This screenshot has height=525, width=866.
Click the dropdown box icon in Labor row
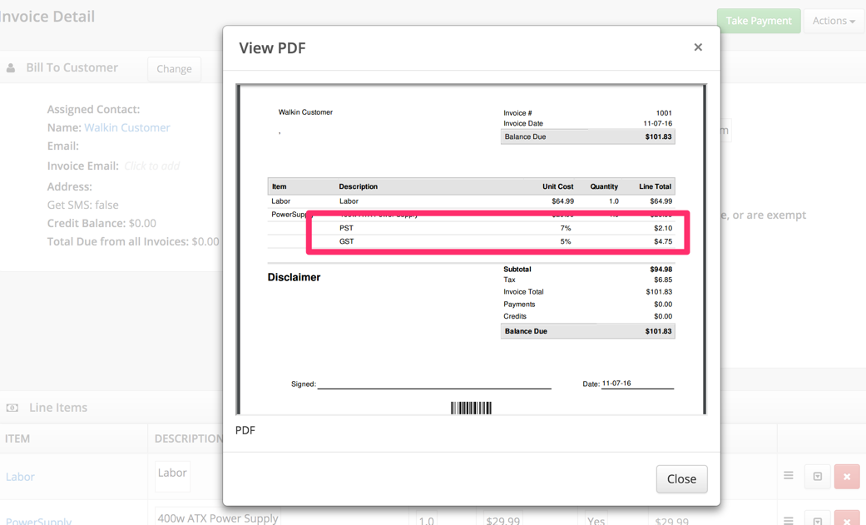(817, 476)
